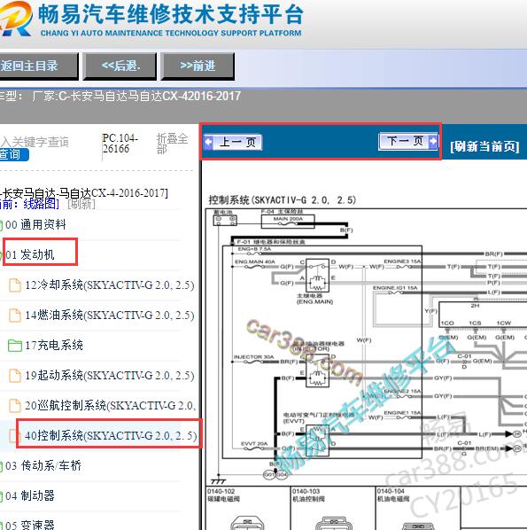Viewport: 527px width, 530px height.
Task: Click the 查询 search button
Action: pyautogui.click(x=13, y=155)
